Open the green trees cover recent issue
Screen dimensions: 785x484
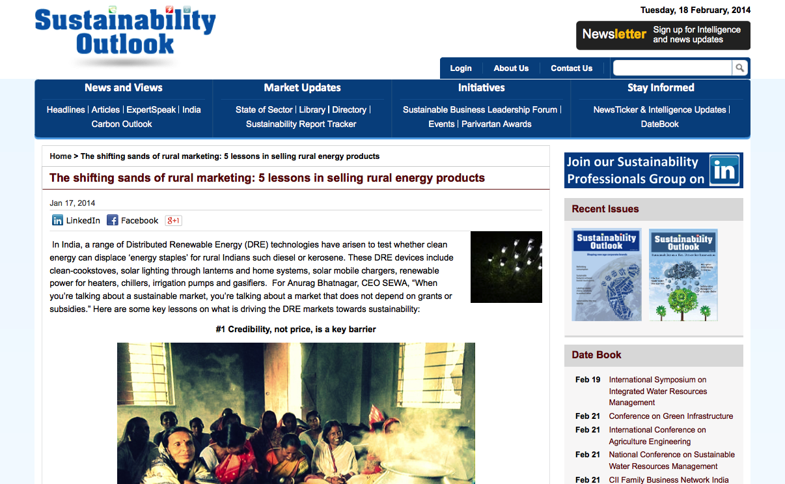pos(683,274)
